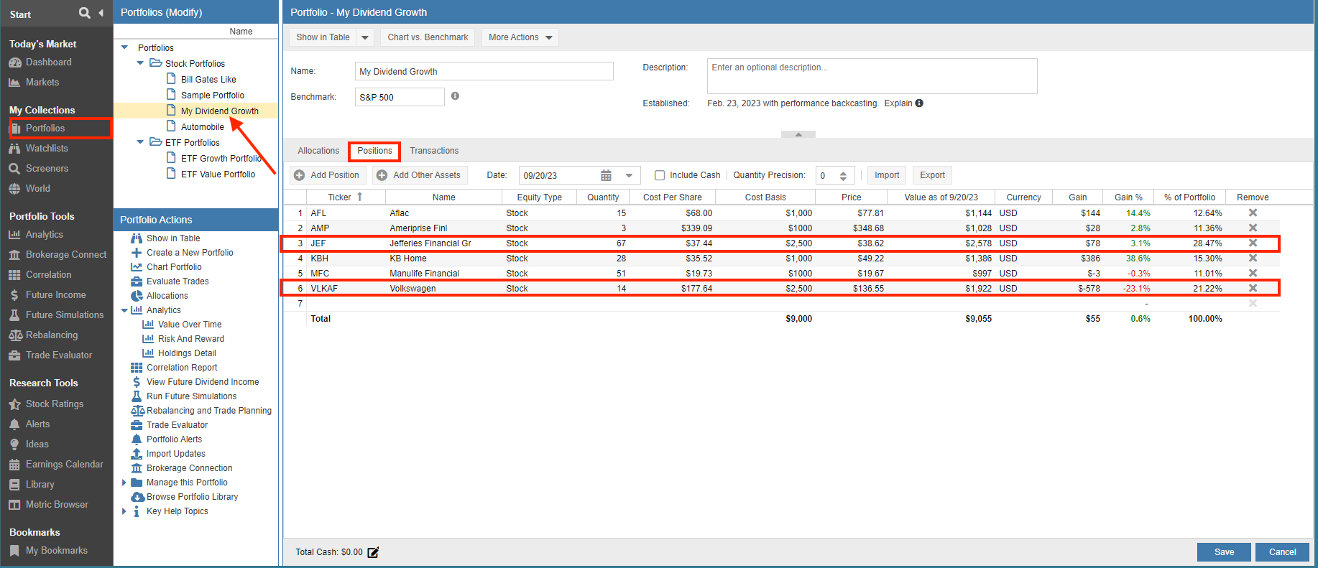Open Future Income dollar icon
This screenshot has width=1318, height=568.
click(x=14, y=295)
